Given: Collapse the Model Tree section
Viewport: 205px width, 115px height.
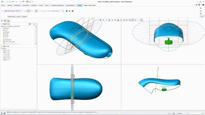Looking at the screenshot, I should click(2, 24).
